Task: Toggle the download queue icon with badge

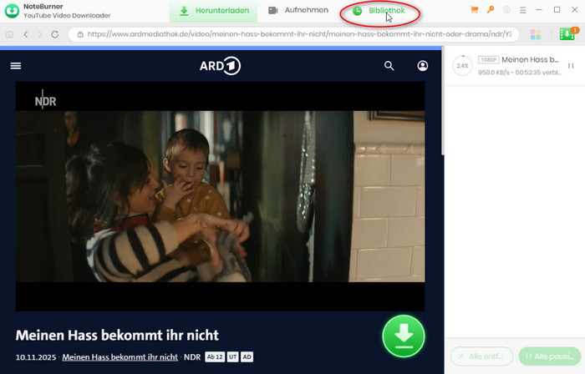Action: click(567, 34)
